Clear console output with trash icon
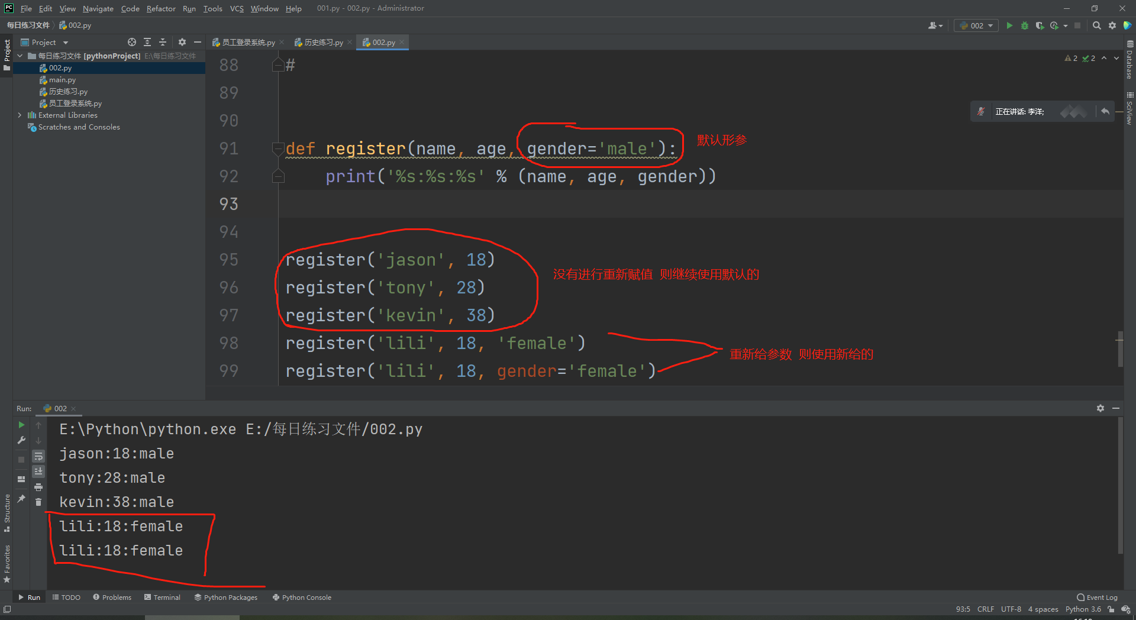Viewport: 1136px width, 620px height. [38, 502]
